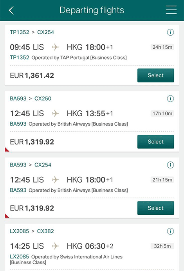Open CX382 flight number link

click(x=45, y=231)
